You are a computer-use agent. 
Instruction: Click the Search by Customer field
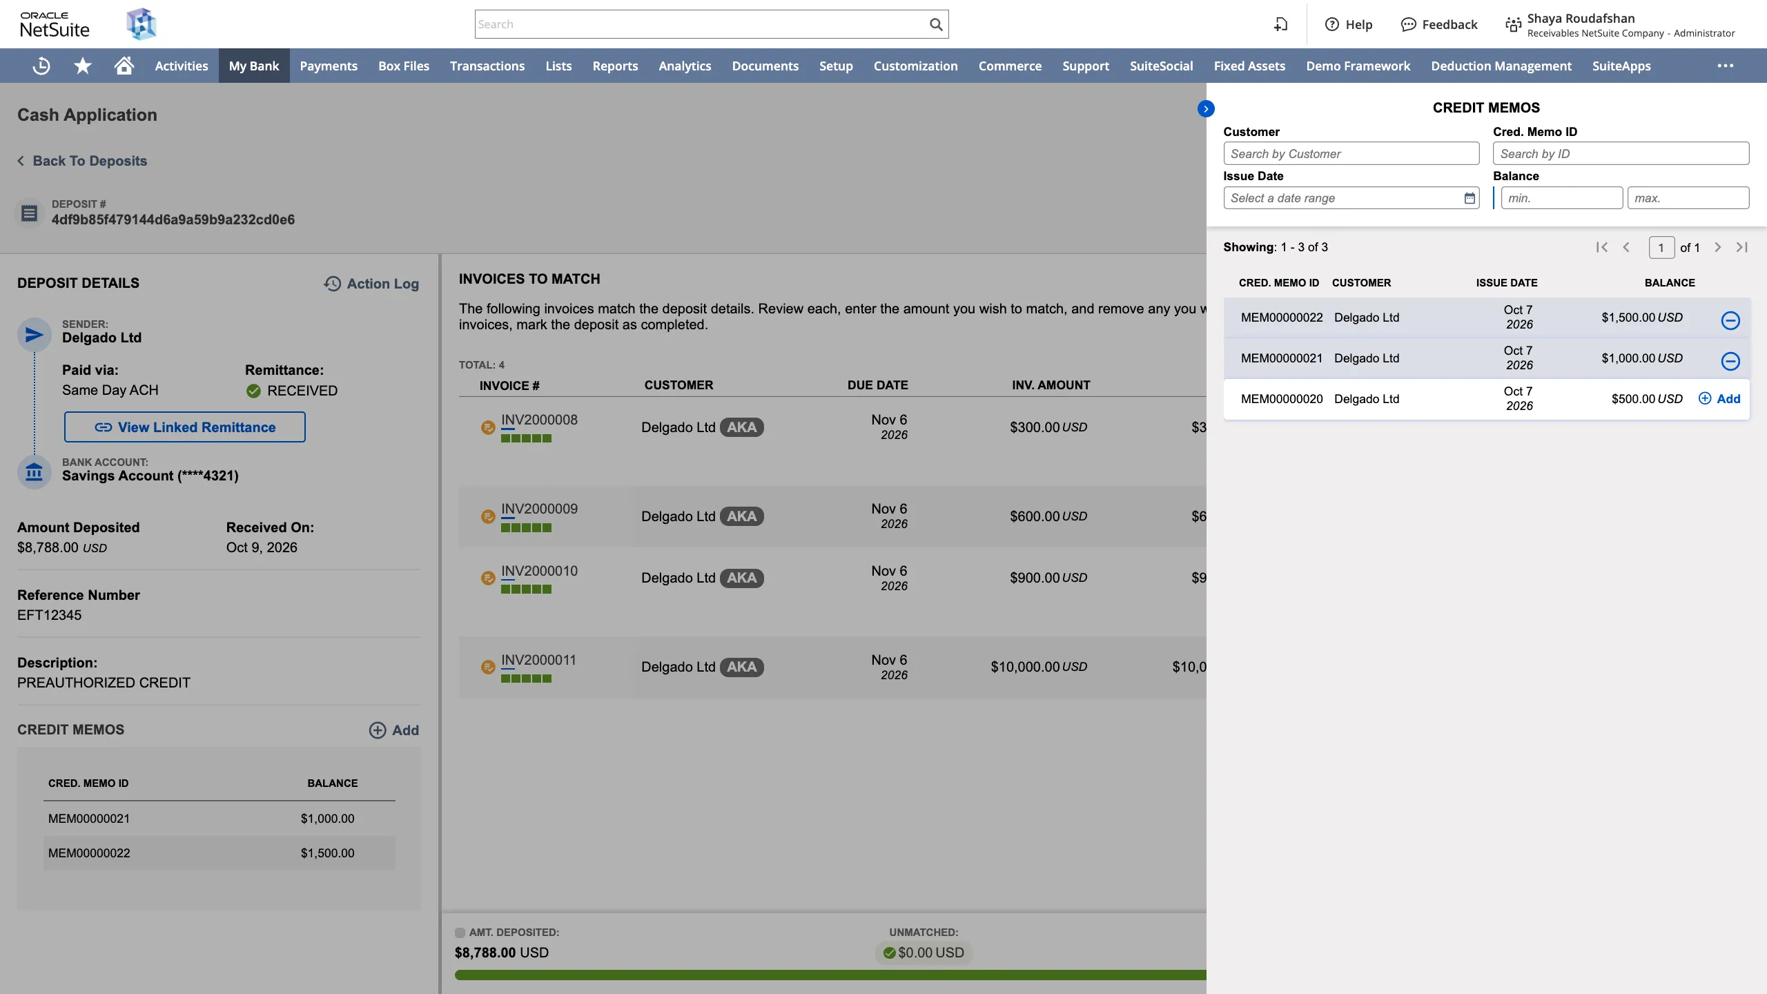[1351, 154]
